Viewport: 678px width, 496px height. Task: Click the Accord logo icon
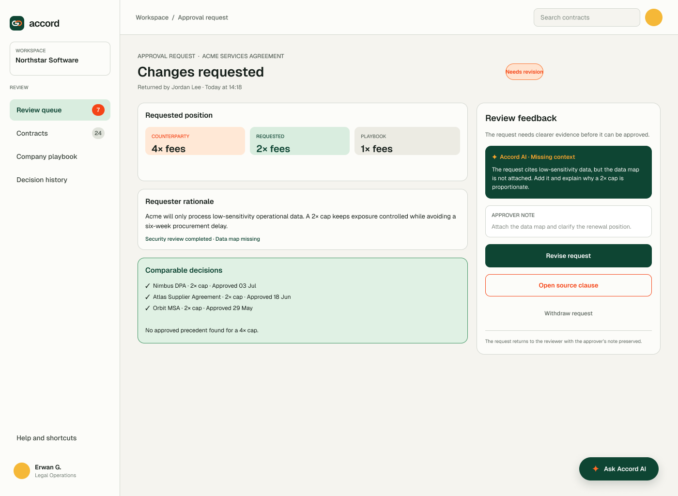[x=17, y=23]
